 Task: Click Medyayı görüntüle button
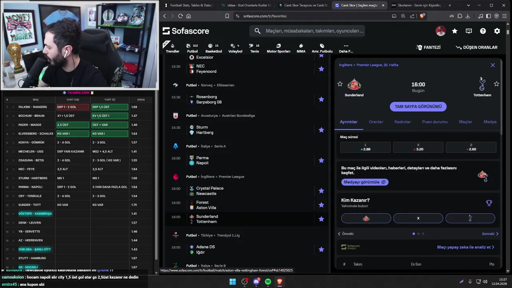point(364,182)
